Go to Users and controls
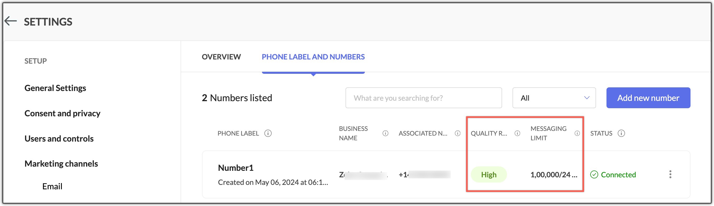The image size is (714, 206). [x=59, y=139]
